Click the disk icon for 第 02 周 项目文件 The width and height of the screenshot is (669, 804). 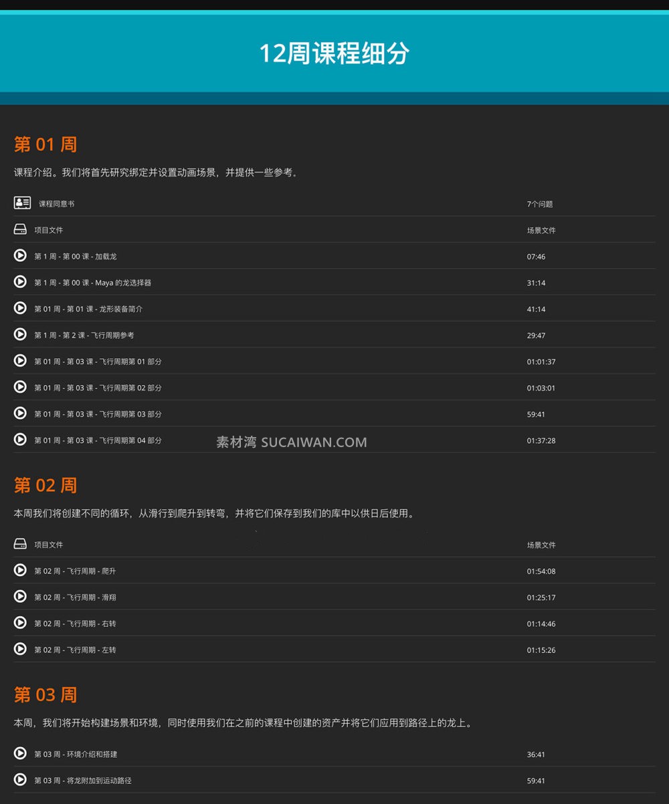19,543
